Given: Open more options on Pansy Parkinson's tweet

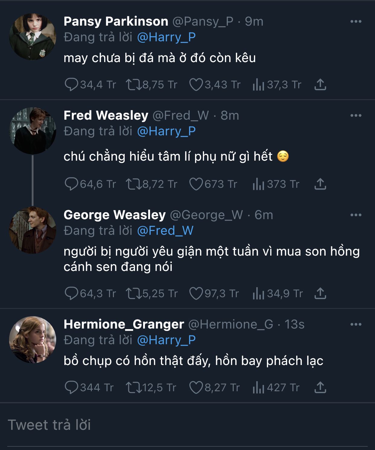Looking at the screenshot, I should [356, 21].
